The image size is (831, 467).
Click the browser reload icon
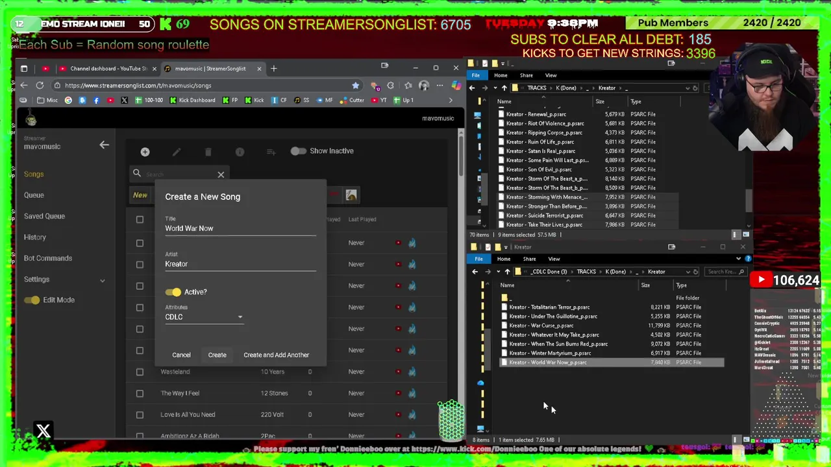40,85
